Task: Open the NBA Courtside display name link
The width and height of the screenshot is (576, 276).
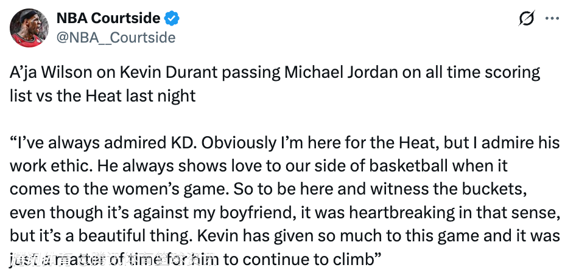Action: click(108, 19)
